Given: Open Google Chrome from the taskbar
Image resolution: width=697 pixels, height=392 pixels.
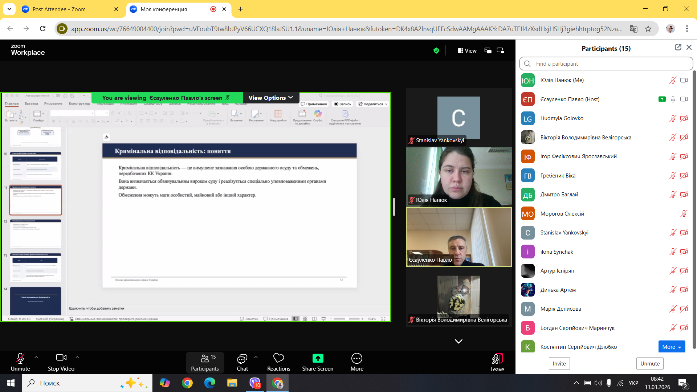Looking at the screenshot, I should [x=187, y=383].
